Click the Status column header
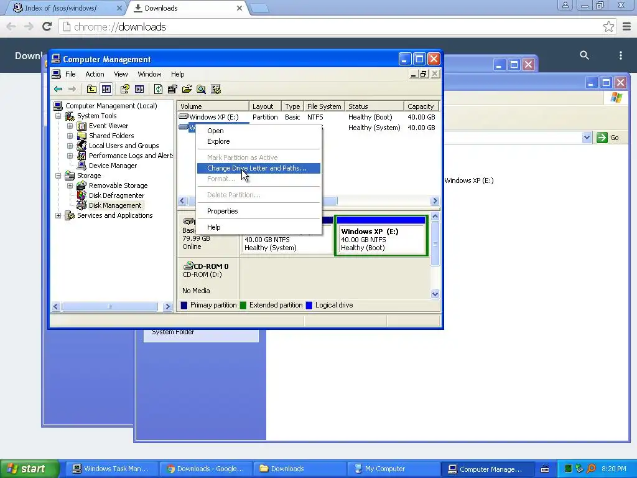Viewport: 637px width, 478px height. (x=374, y=106)
